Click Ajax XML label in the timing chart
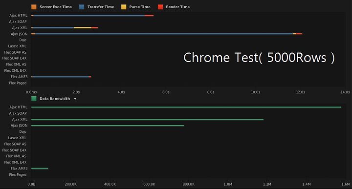352x189 pixels. tap(20, 28)
